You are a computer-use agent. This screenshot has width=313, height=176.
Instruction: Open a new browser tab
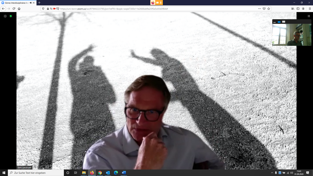(39, 3)
